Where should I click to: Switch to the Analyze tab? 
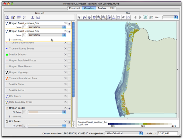[x=102, y=8]
